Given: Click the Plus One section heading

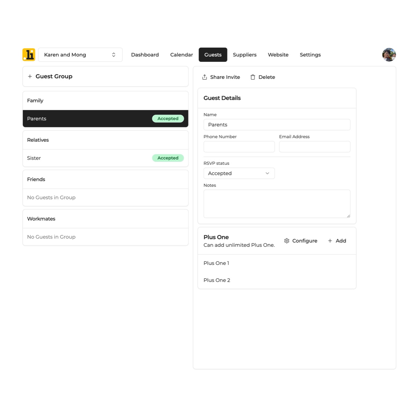Looking at the screenshot, I should tap(216, 237).
